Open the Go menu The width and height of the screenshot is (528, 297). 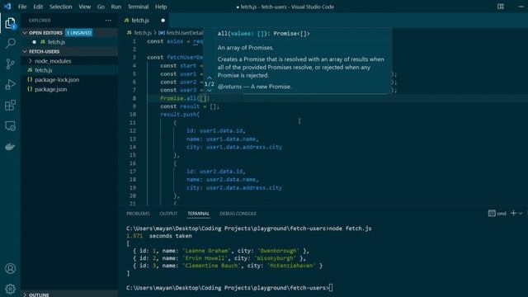click(x=101, y=7)
